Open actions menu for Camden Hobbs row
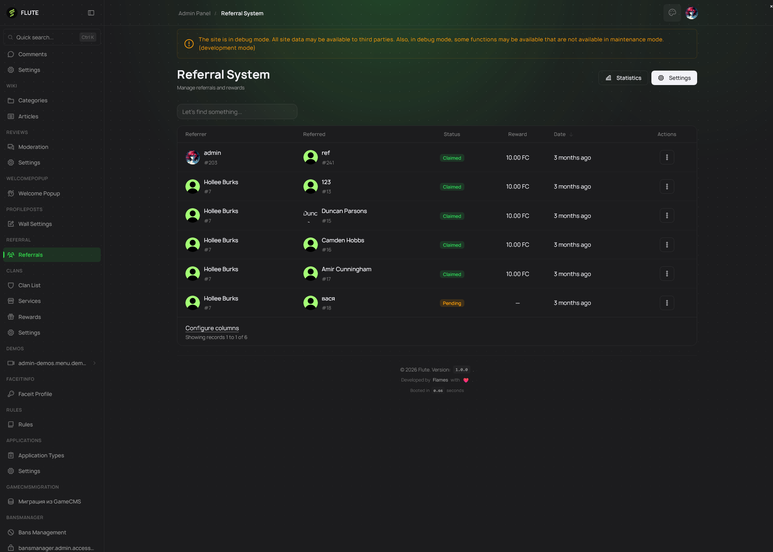Screen dimensions: 773x552 coord(667,245)
